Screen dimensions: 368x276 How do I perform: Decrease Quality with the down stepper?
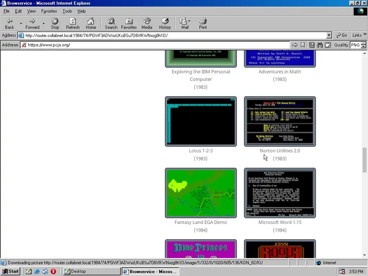[x=363, y=46]
